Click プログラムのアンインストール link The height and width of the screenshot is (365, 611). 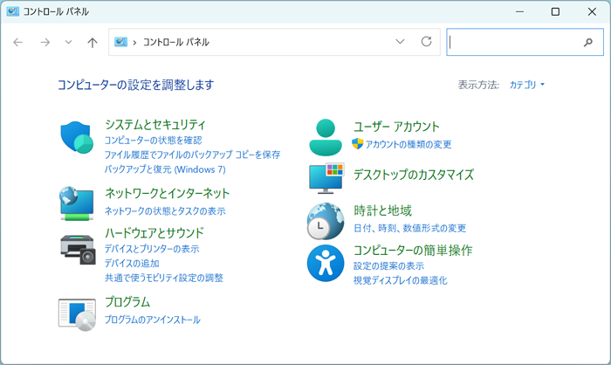[x=153, y=320]
